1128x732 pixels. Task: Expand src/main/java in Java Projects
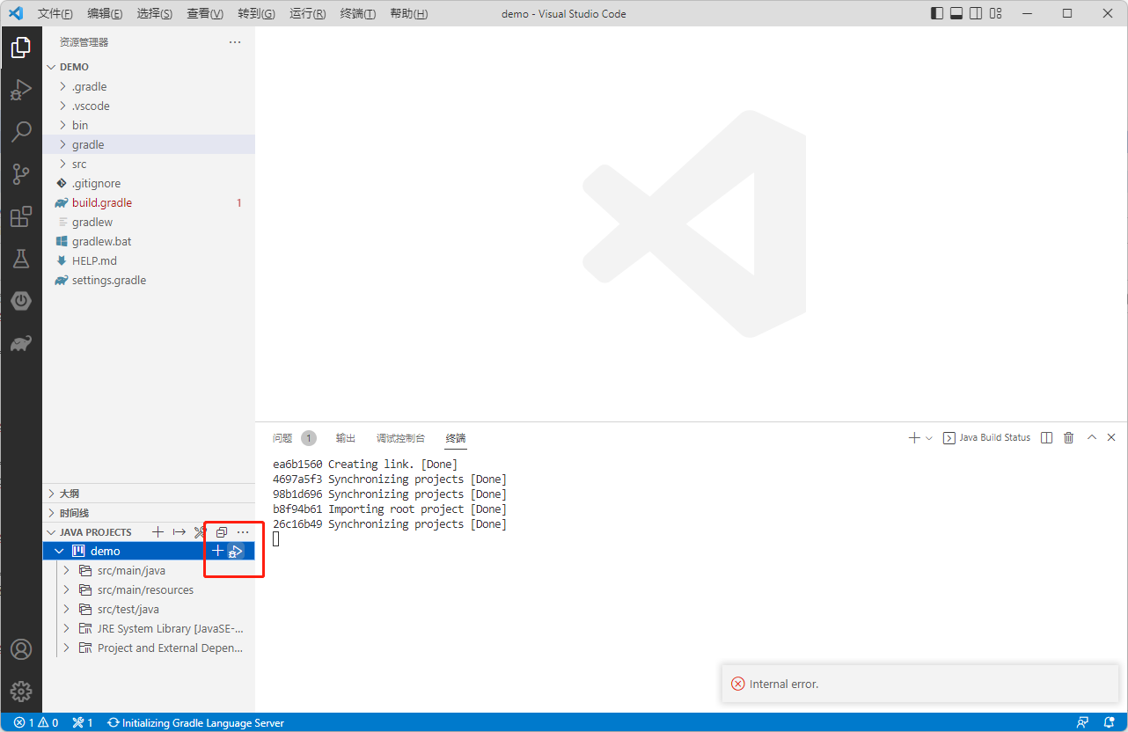(66, 570)
